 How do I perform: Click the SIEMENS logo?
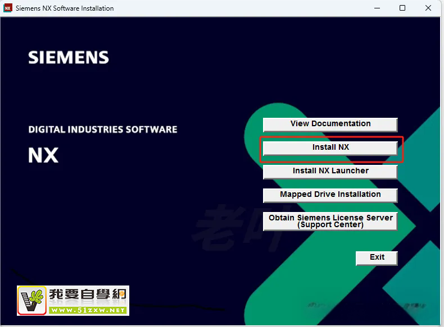tap(68, 57)
